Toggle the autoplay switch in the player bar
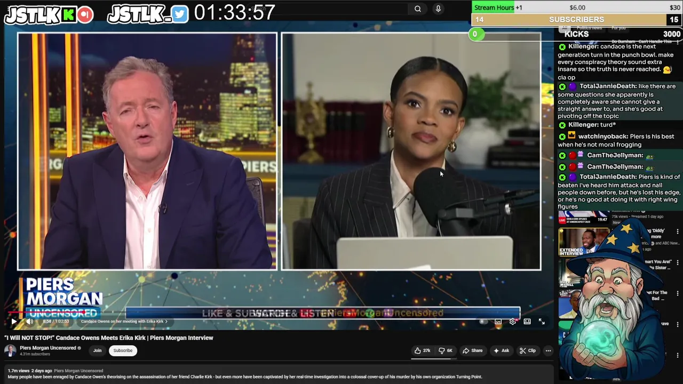Screen dimensions: 683x384 482,322
